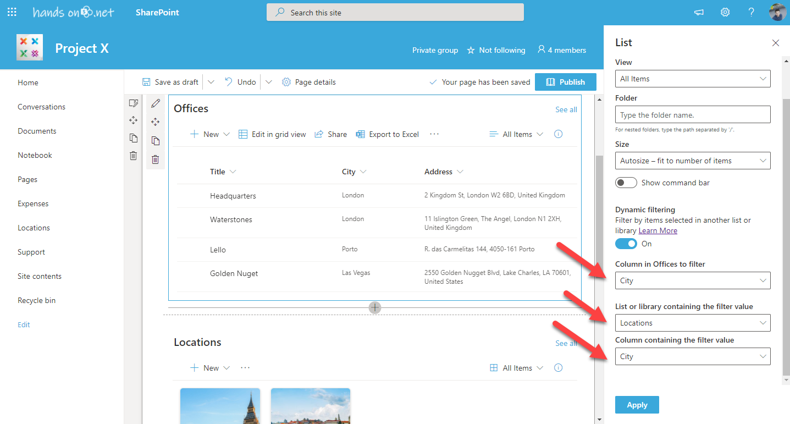This screenshot has height=424, width=790.
Task: Click the Apply button
Action: click(637, 405)
